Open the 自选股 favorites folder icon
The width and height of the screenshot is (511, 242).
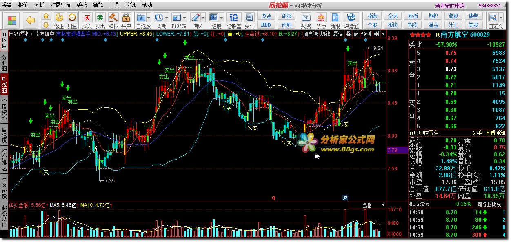(x=142, y=18)
